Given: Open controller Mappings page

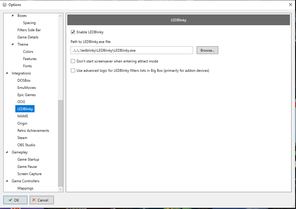Looking at the screenshot, I should coord(25,188).
